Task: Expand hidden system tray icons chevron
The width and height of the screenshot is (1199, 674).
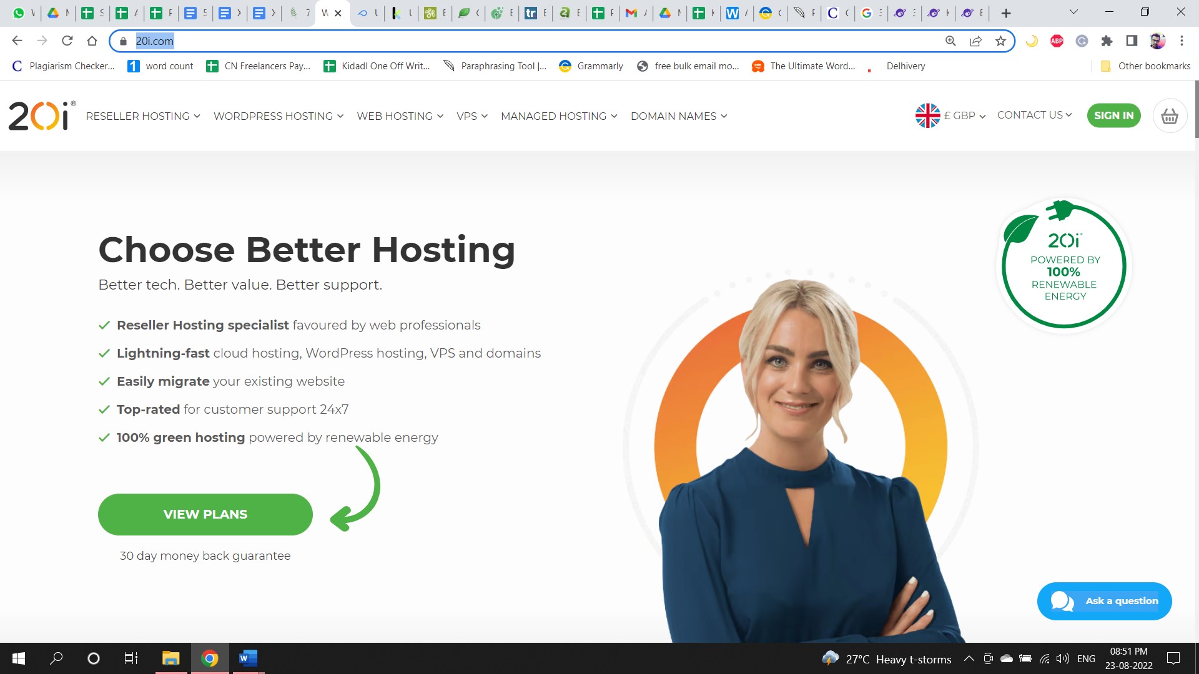Action: click(969, 658)
